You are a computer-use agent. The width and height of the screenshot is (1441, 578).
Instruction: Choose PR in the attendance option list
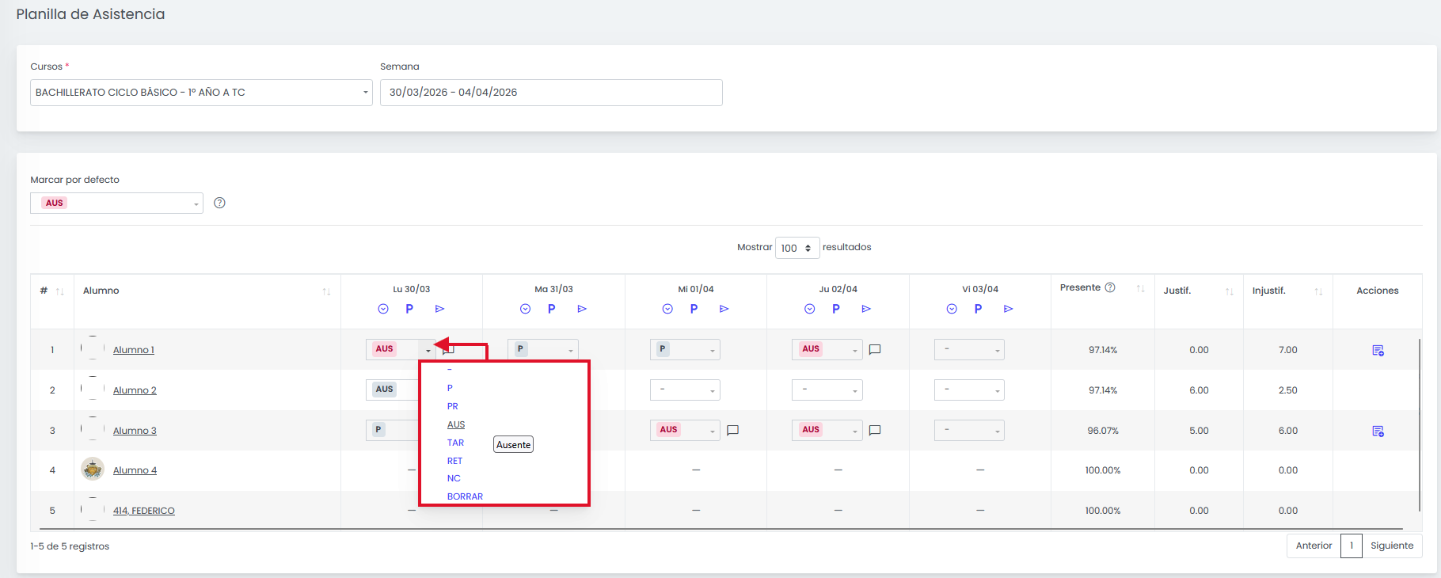[453, 406]
